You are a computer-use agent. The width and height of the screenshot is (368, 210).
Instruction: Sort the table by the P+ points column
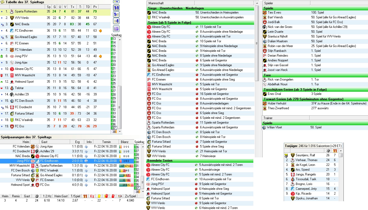tap(95, 7)
